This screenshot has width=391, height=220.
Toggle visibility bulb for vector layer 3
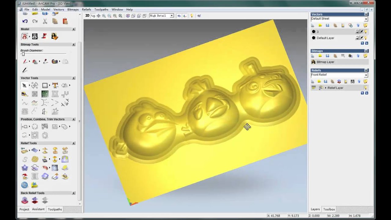click(x=366, y=31)
